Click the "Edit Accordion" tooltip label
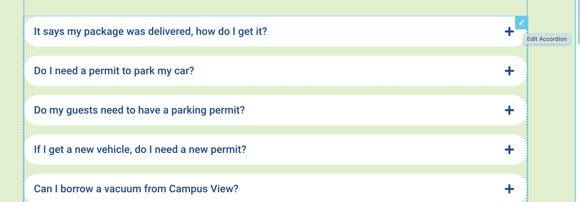Screen dimensions: 580x202 [x=547, y=39]
